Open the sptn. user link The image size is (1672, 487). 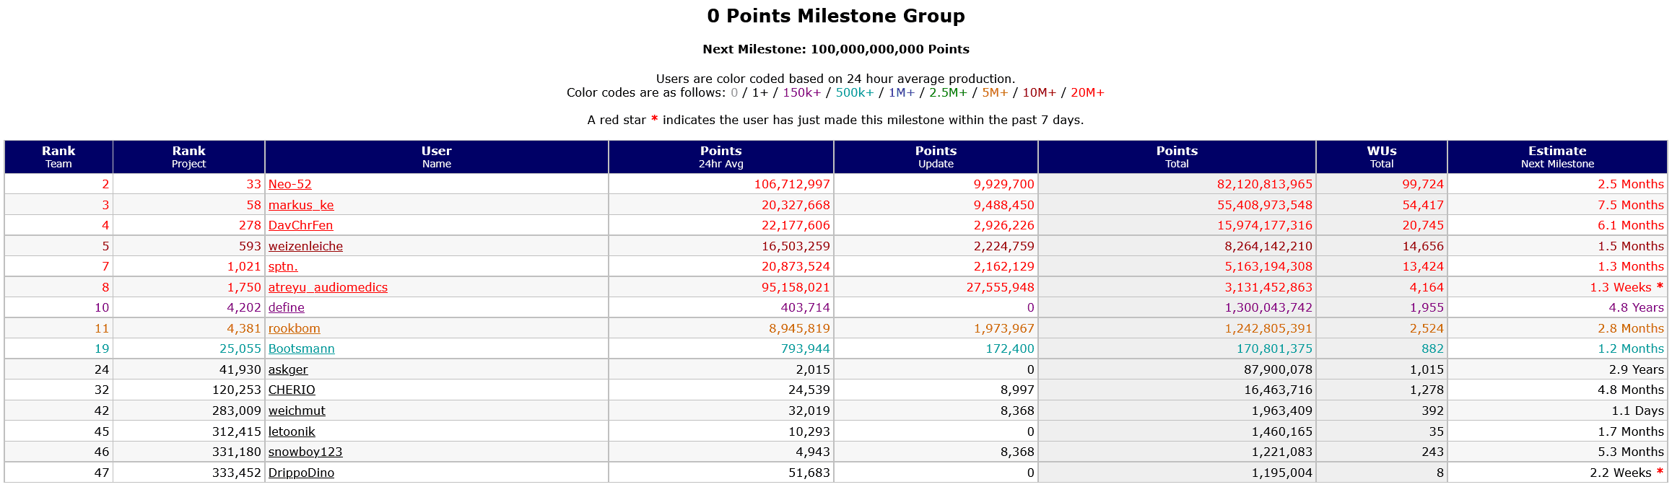coord(283,266)
